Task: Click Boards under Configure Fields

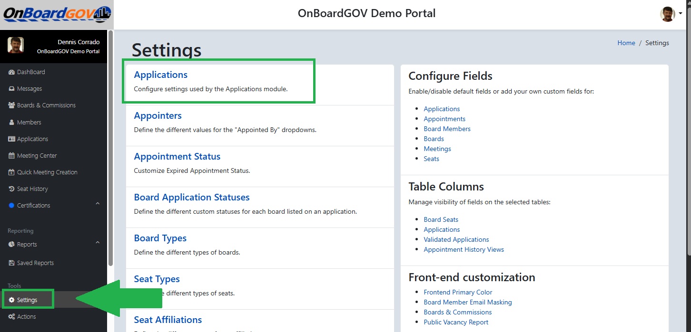Action: 434,139
